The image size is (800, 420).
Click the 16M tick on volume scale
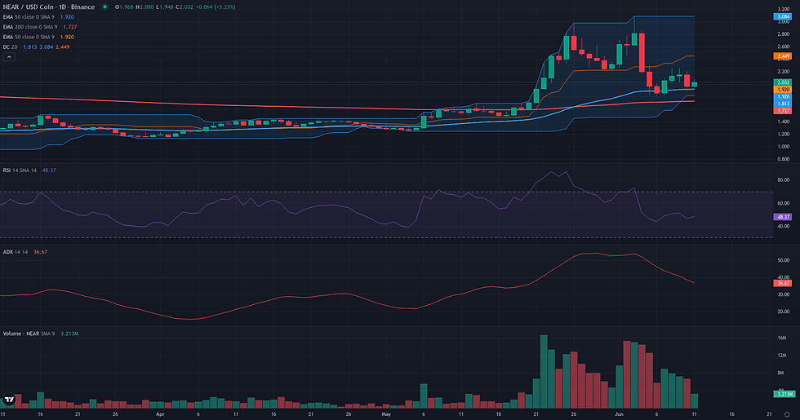click(782, 338)
